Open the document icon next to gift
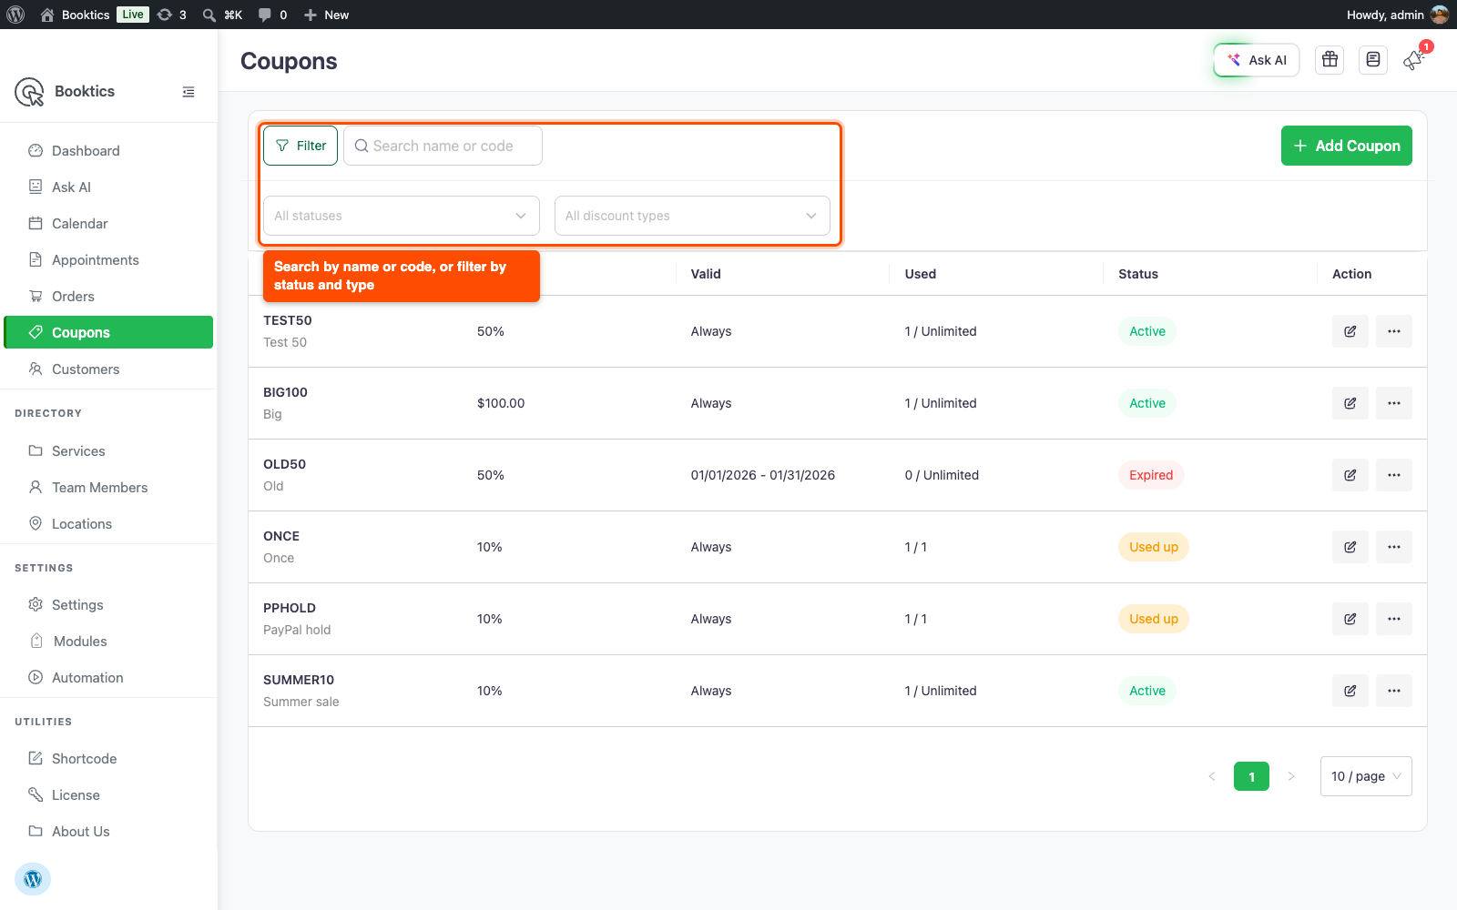1457x910 pixels. click(x=1373, y=60)
